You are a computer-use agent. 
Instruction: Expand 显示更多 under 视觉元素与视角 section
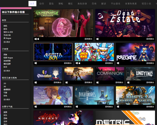pyautogui.click(x=7, y=100)
